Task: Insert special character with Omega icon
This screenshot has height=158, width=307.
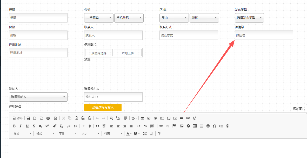Action: [x=215, y=126]
